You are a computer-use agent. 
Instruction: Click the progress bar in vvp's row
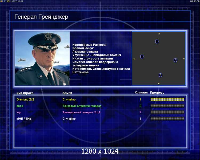click(167, 112)
